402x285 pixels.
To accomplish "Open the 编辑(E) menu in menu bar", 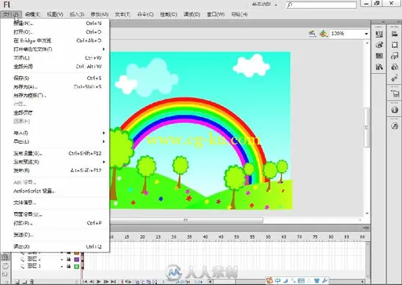I will 33,14.
